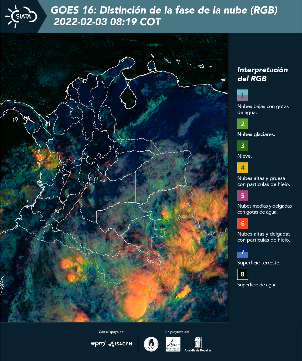Select yellow legend swatch number 4

[x=242, y=167]
